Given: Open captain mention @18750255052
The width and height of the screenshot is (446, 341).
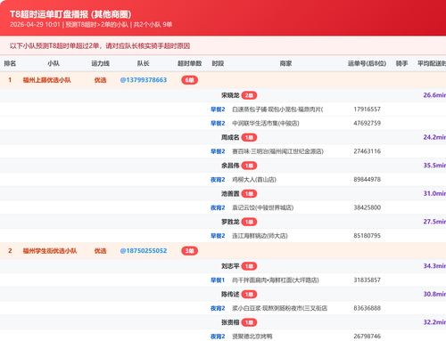Looking at the screenshot, I should tap(144, 251).
